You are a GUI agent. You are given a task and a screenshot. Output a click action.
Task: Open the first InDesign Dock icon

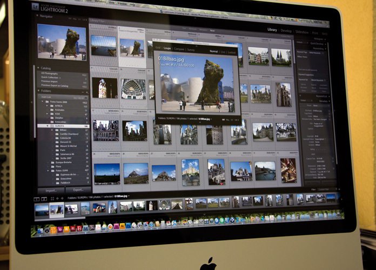[60, 230]
